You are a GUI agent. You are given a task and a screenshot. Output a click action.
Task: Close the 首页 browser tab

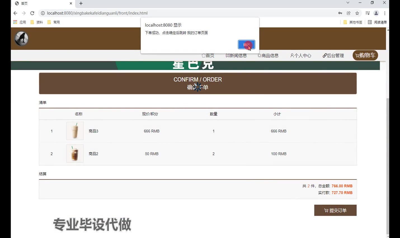point(71,3)
